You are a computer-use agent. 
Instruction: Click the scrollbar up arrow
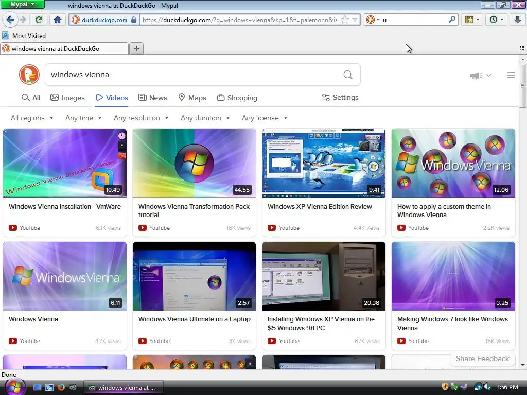click(523, 59)
